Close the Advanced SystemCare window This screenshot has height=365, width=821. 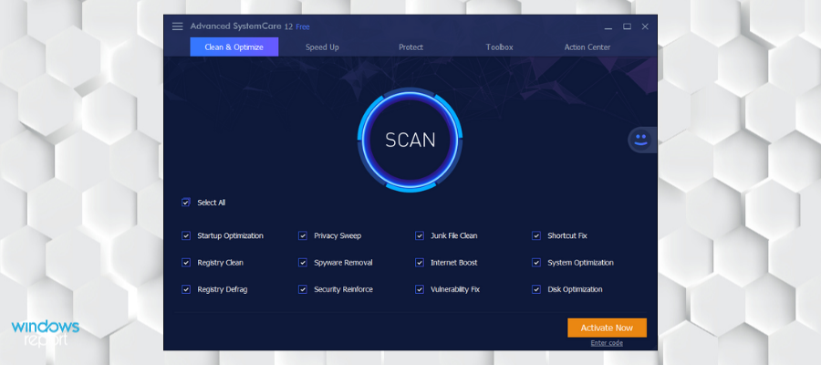[645, 26]
